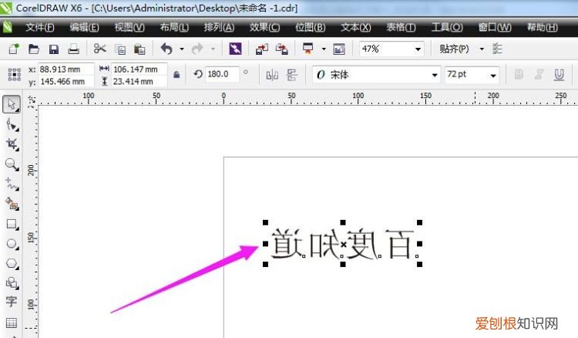Mirror text horizontally button
The image size is (578, 338).
tap(272, 76)
